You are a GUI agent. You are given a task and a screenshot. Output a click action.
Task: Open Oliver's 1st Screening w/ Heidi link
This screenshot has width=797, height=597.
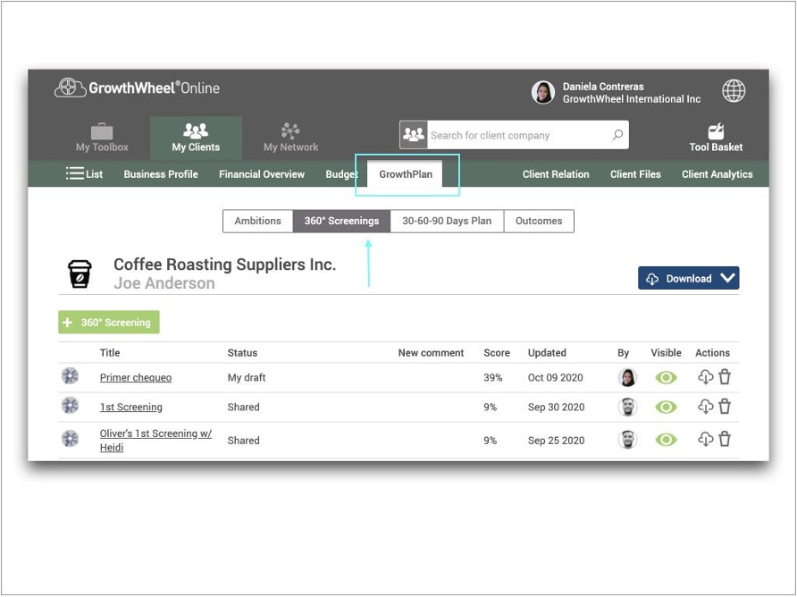155,440
